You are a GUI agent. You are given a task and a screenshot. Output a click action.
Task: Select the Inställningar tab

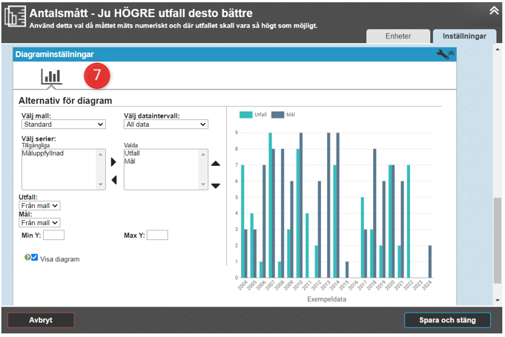pyautogui.click(x=464, y=36)
